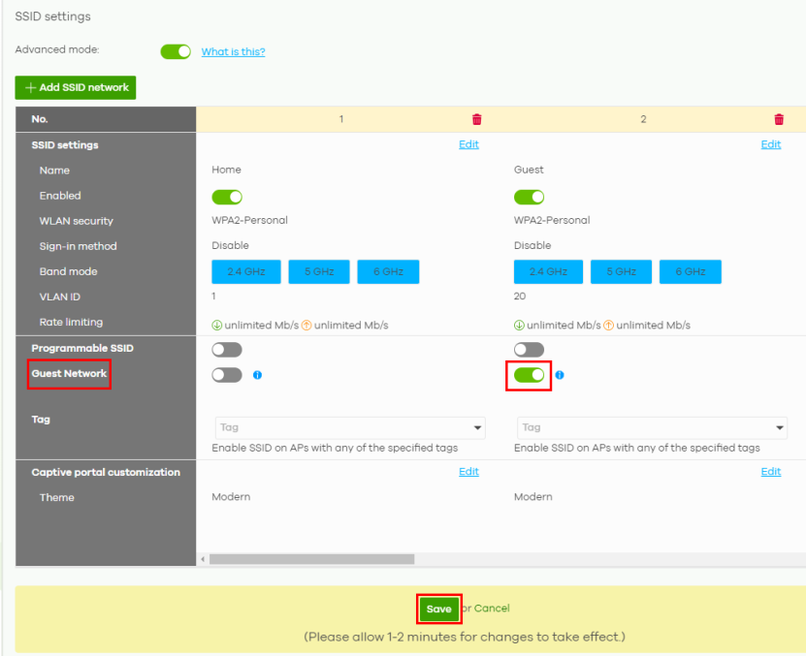
Task: Enable Programmable SSID for Guest network
Action: pyautogui.click(x=529, y=350)
